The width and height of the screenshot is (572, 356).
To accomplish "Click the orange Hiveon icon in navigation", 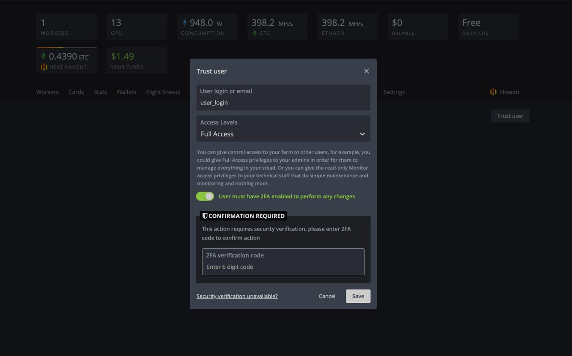I will pos(493,92).
